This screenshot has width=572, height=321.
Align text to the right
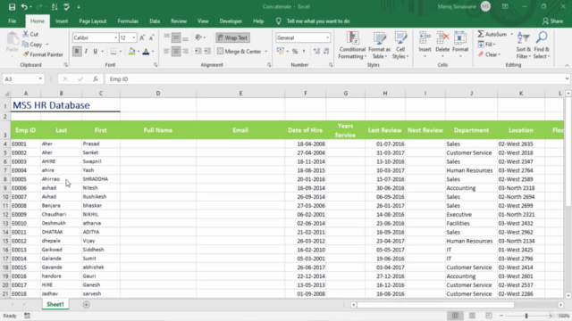coord(185,52)
